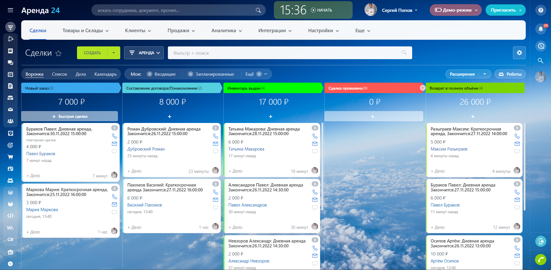Toggle Входящие counter filter
The image size is (551, 270).
tap(161, 74)
